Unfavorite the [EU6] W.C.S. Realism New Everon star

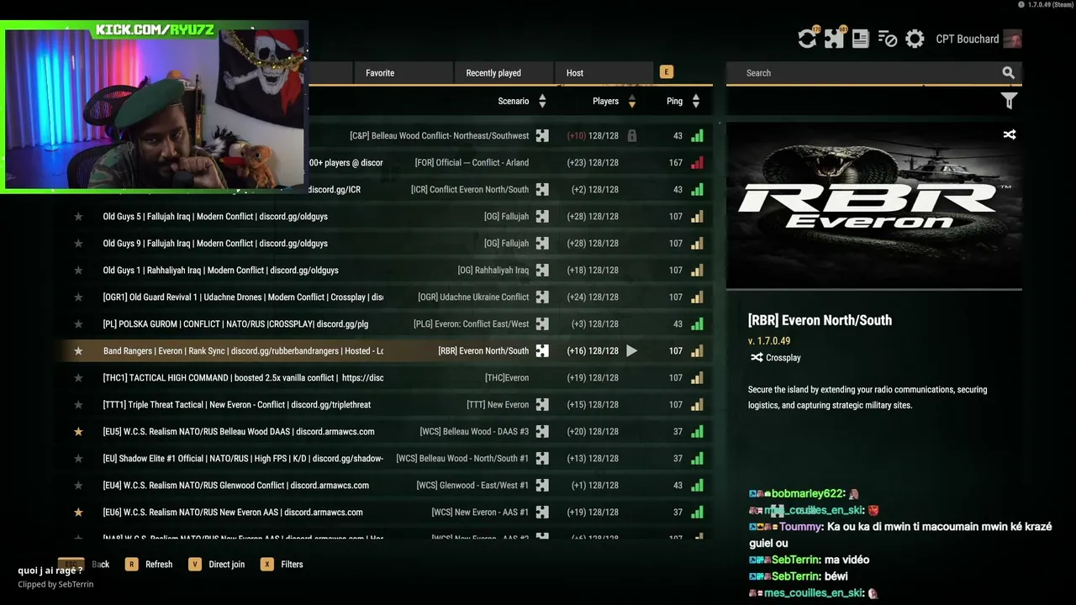click(x=78, y=512)
